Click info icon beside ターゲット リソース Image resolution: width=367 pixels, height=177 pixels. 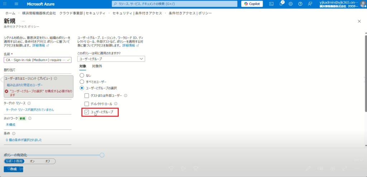(x=29, y=103)
